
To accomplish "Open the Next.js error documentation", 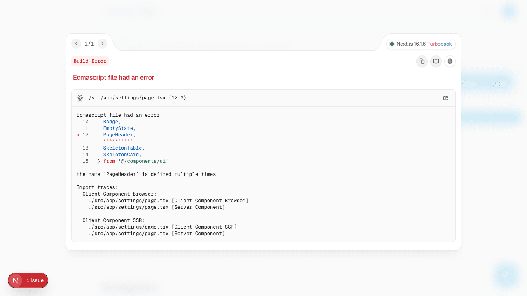I will pyautogui.click(x=436, y=61).
